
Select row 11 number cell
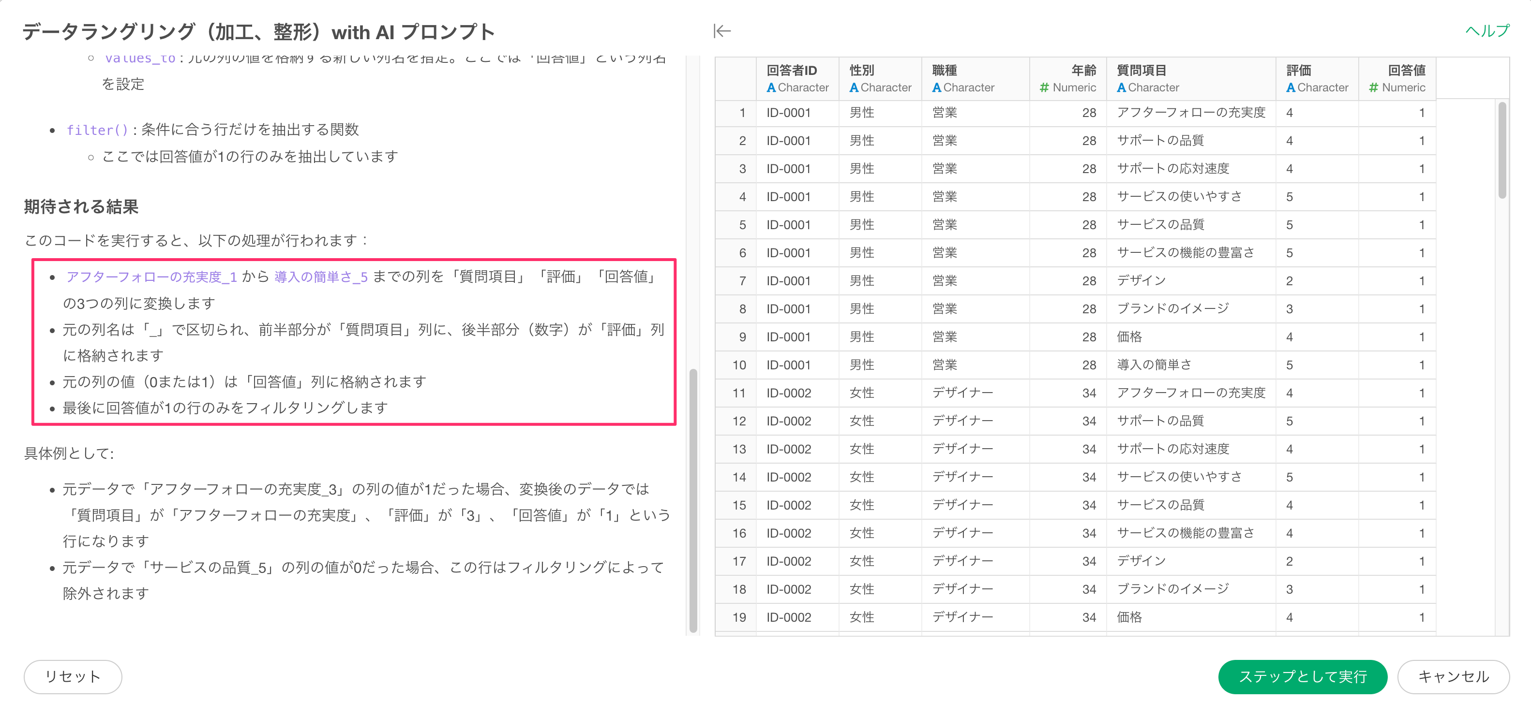click(738, 393)
